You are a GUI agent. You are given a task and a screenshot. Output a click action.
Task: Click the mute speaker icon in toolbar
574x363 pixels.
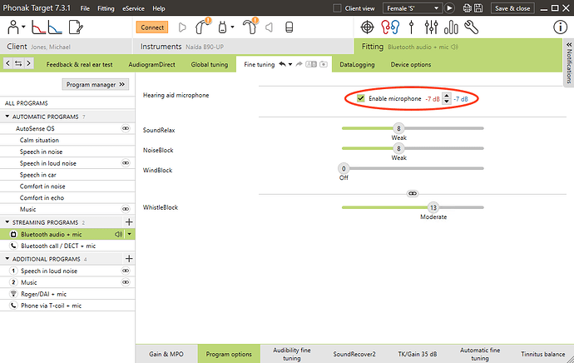(x=269, y=27)
